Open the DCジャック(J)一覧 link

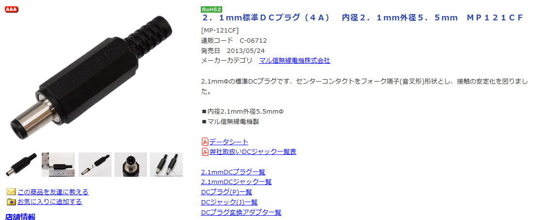(x=229, y=202)
